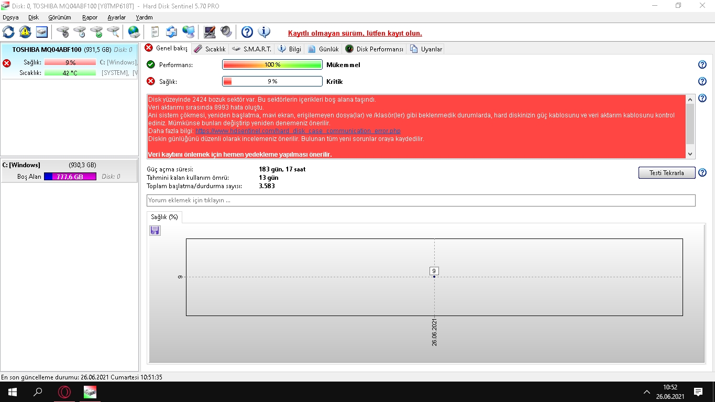Viewport: 715px width, 402px height.
Task: Open the report notepad icon
Action: click(155, 32)
